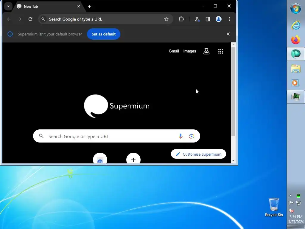The height and width of the screenshot is (229, 305).
Task: Toggle the side panel icon
Action: click(x=208, y=19)
